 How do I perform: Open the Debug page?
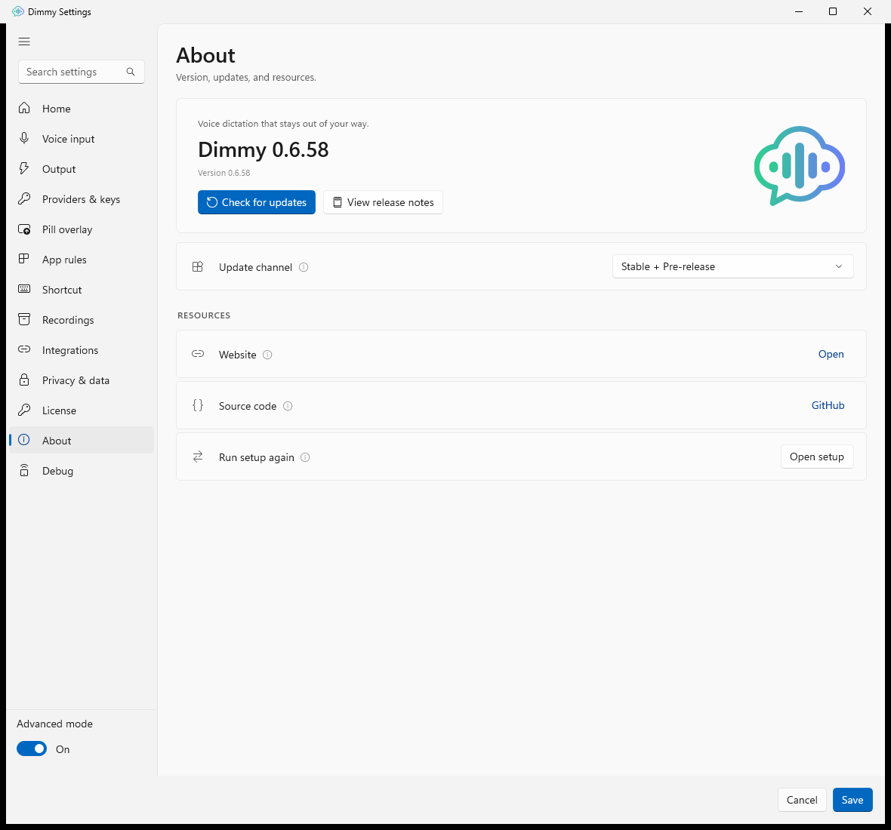point(82,471)
